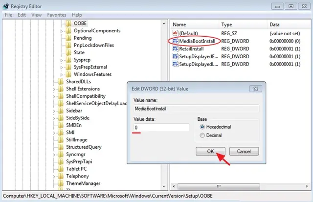This screenshot has height=202, width=313.
Task: Select the ThemeManager tree item
Action: pyautogui.click(x=83, y=183)
